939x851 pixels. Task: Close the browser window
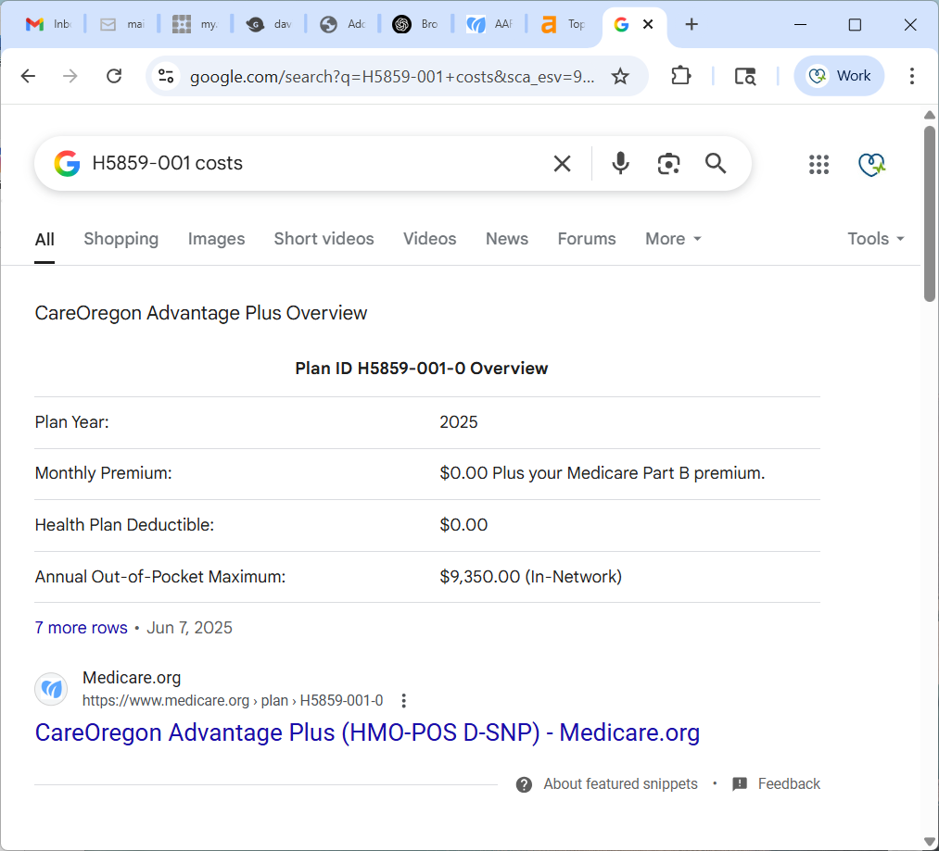pyautogui.click(x=910, y=24)
